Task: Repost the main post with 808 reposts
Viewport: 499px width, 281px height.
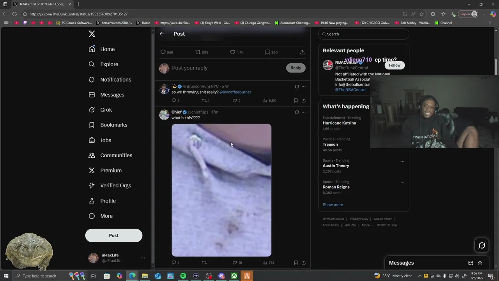Action: [198, 52]
